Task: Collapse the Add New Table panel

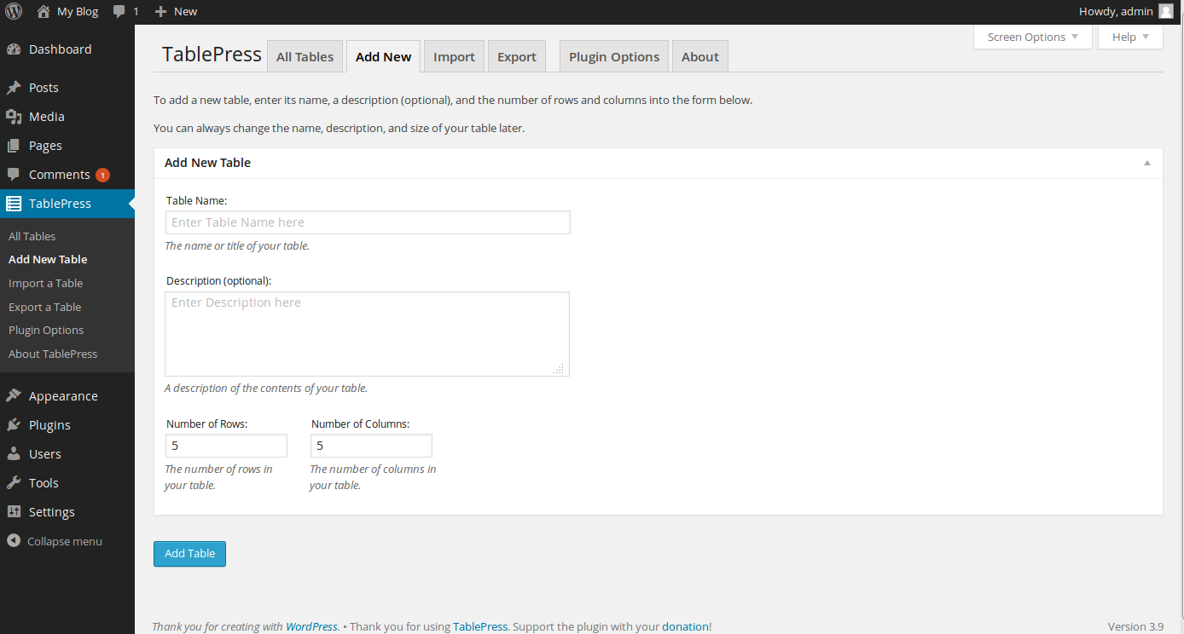Action: coord(1147,163)
